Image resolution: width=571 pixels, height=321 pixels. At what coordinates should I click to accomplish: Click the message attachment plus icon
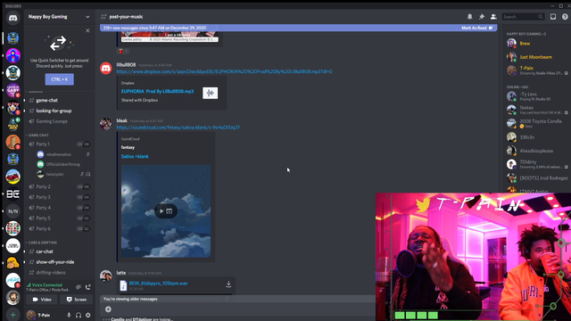pyautogui.click(x=108, y=309)
